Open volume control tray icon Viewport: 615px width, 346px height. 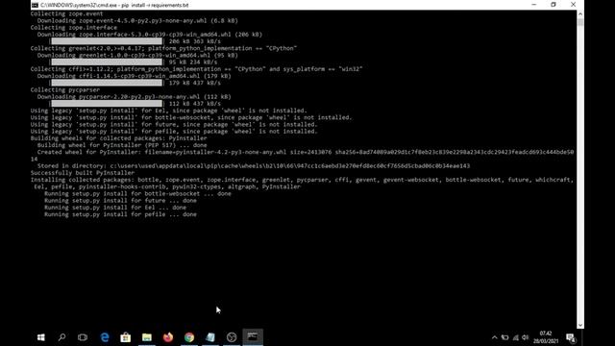click(x=526, y=337)
